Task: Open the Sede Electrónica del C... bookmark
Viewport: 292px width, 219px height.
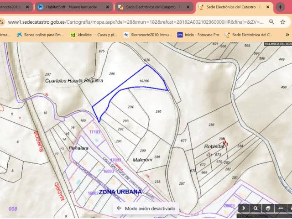Action: point(249,35)
